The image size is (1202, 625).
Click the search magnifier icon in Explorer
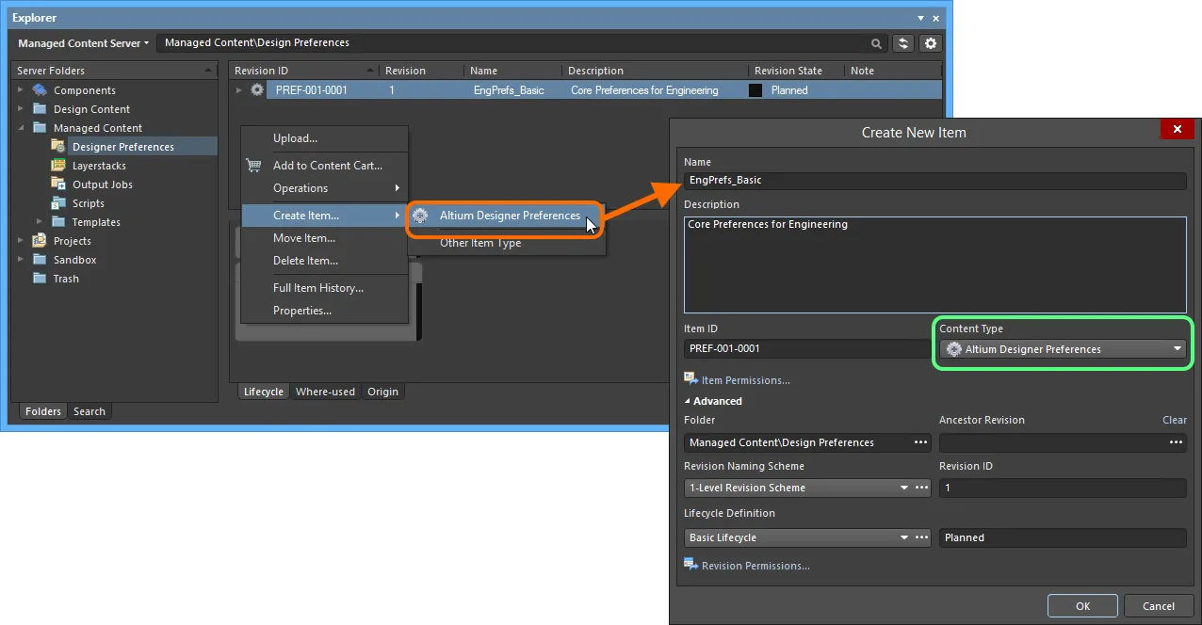pyautogui.click(x=876, y=43)
